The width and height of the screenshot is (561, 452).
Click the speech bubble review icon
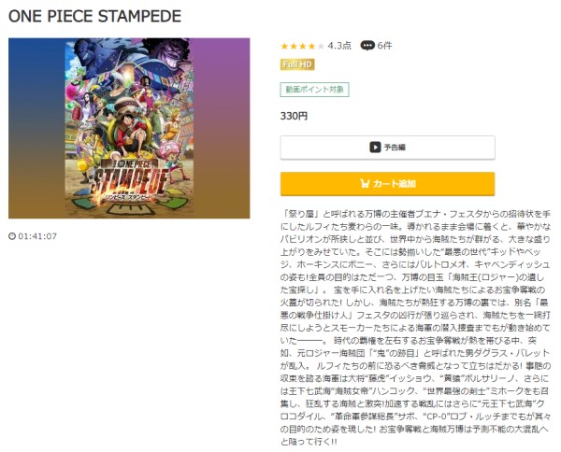[x=367, y=46]
